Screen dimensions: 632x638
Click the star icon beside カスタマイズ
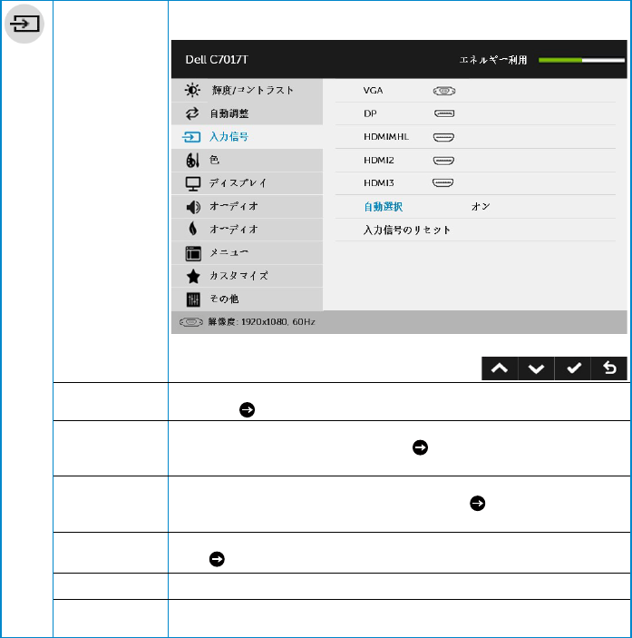point(193,276)
